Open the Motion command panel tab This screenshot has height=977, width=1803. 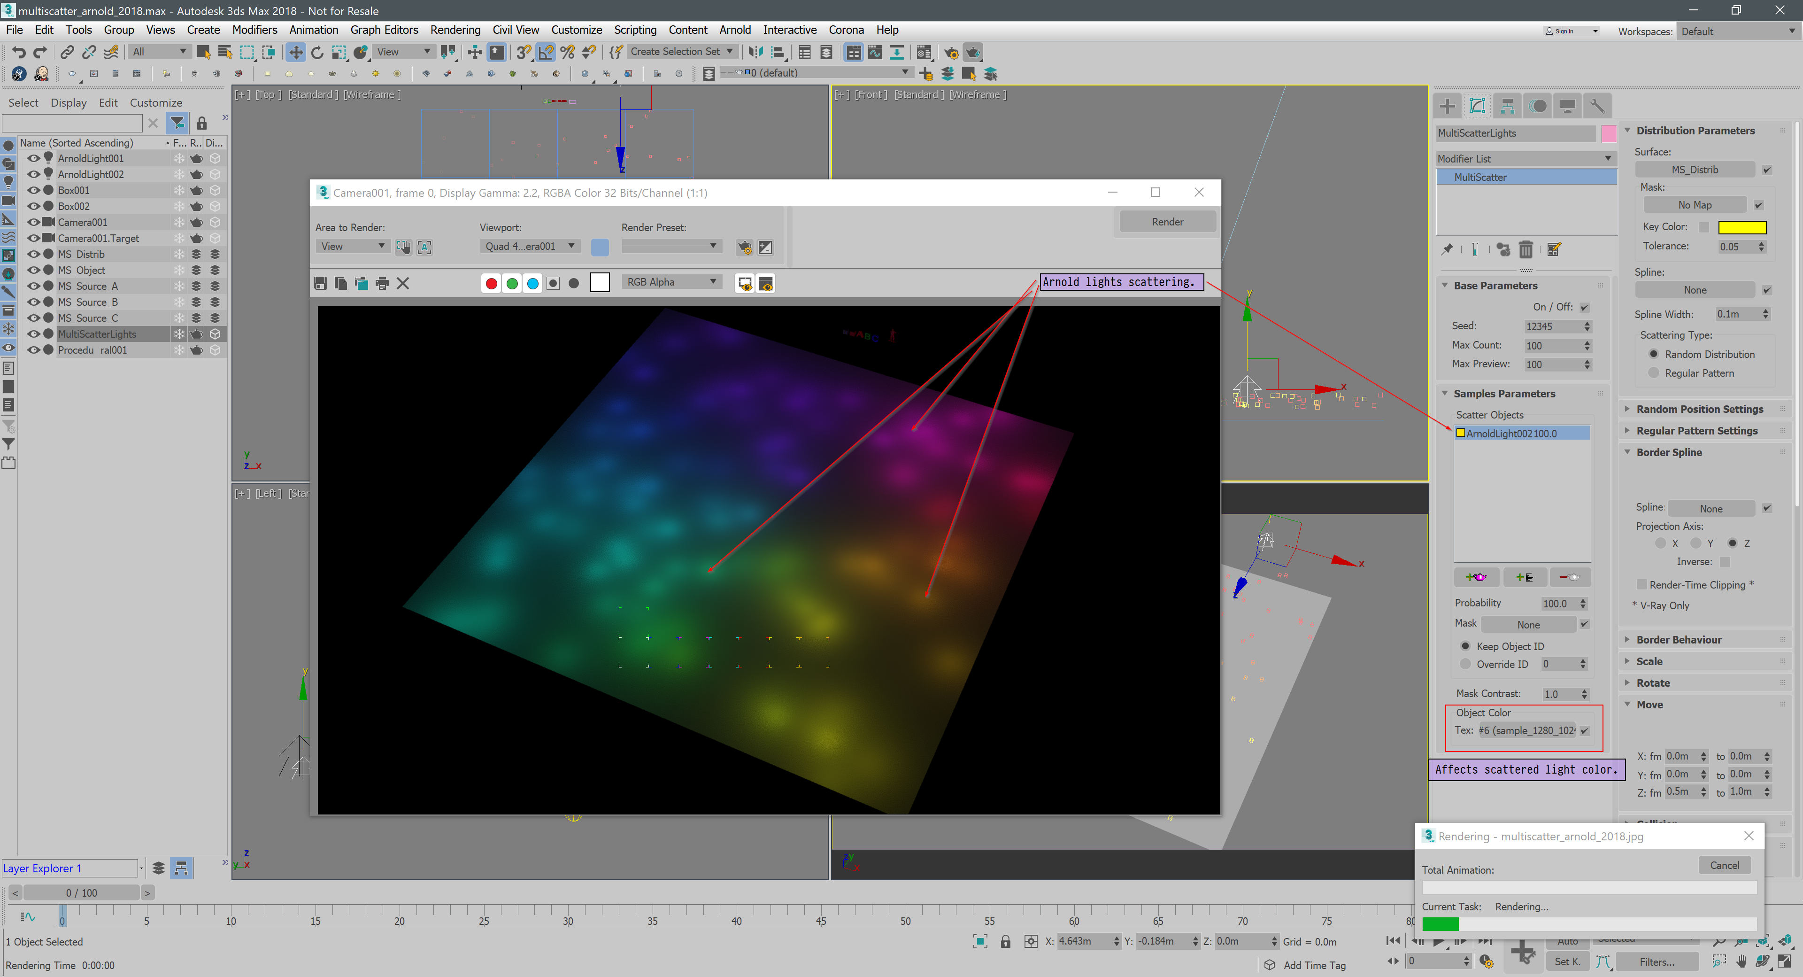coord(1538,106)
